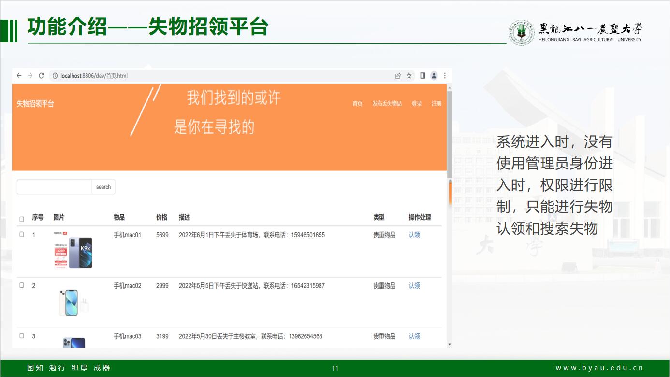Screen dimensions: 670x377
Task: Reload the page with refresh icon
Action: [x=42, y=76]
